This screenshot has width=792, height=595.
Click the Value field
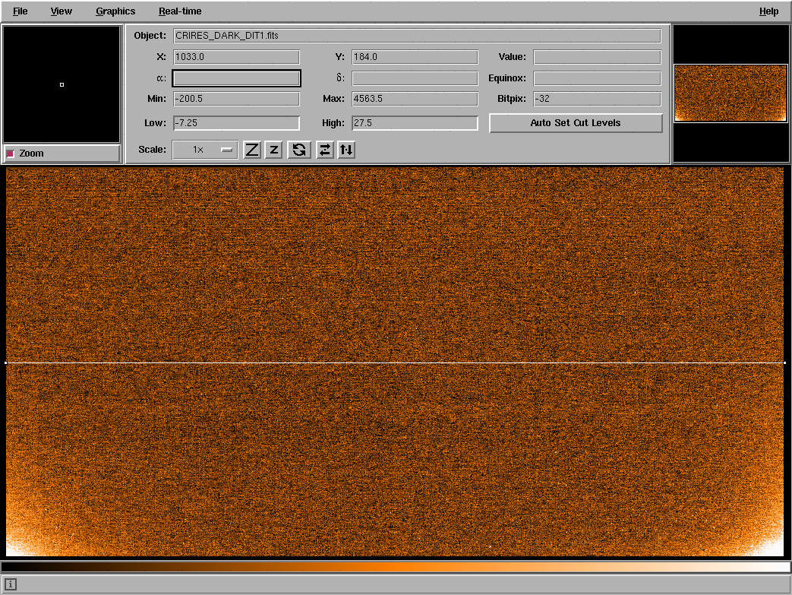597,57
